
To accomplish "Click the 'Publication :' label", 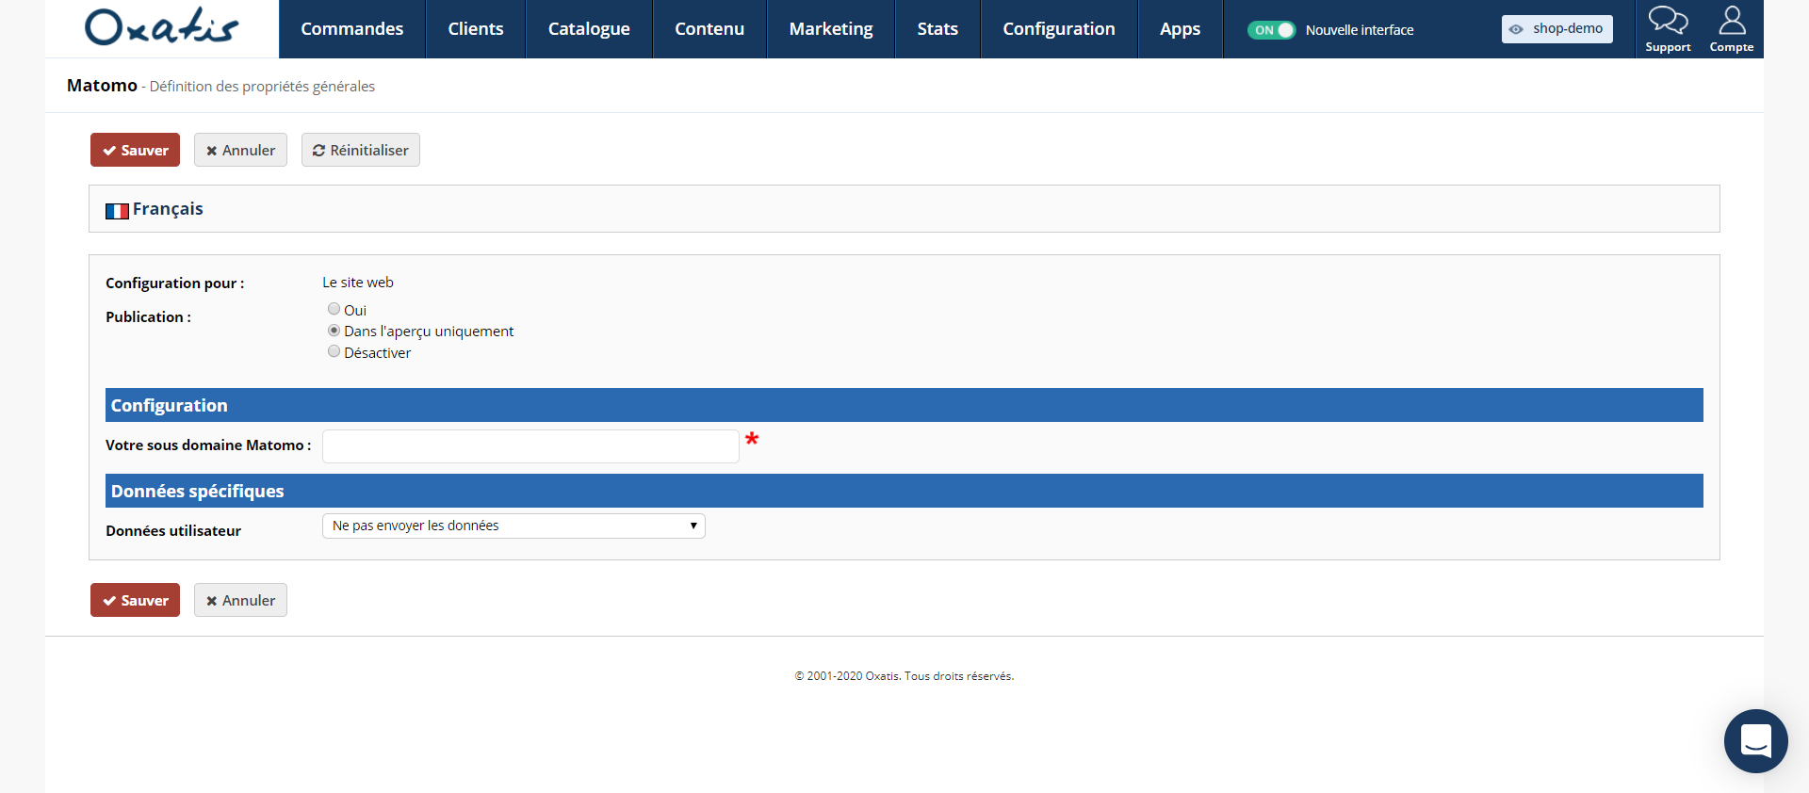I will pos(148,317).
